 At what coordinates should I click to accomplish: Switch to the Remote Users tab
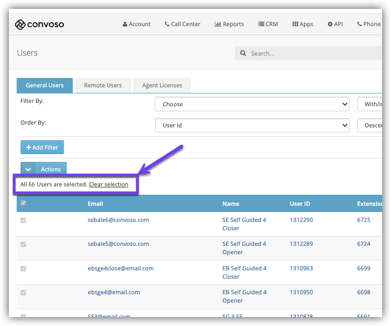point(103,85)
